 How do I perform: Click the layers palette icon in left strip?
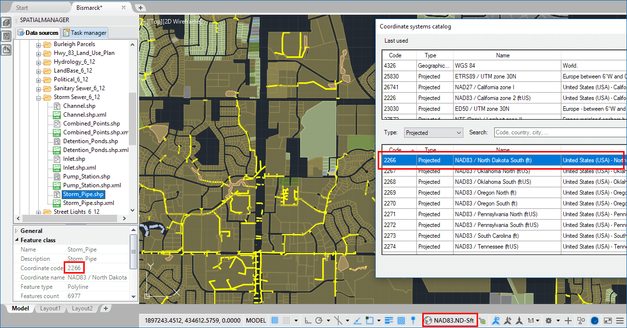point(6,22)
